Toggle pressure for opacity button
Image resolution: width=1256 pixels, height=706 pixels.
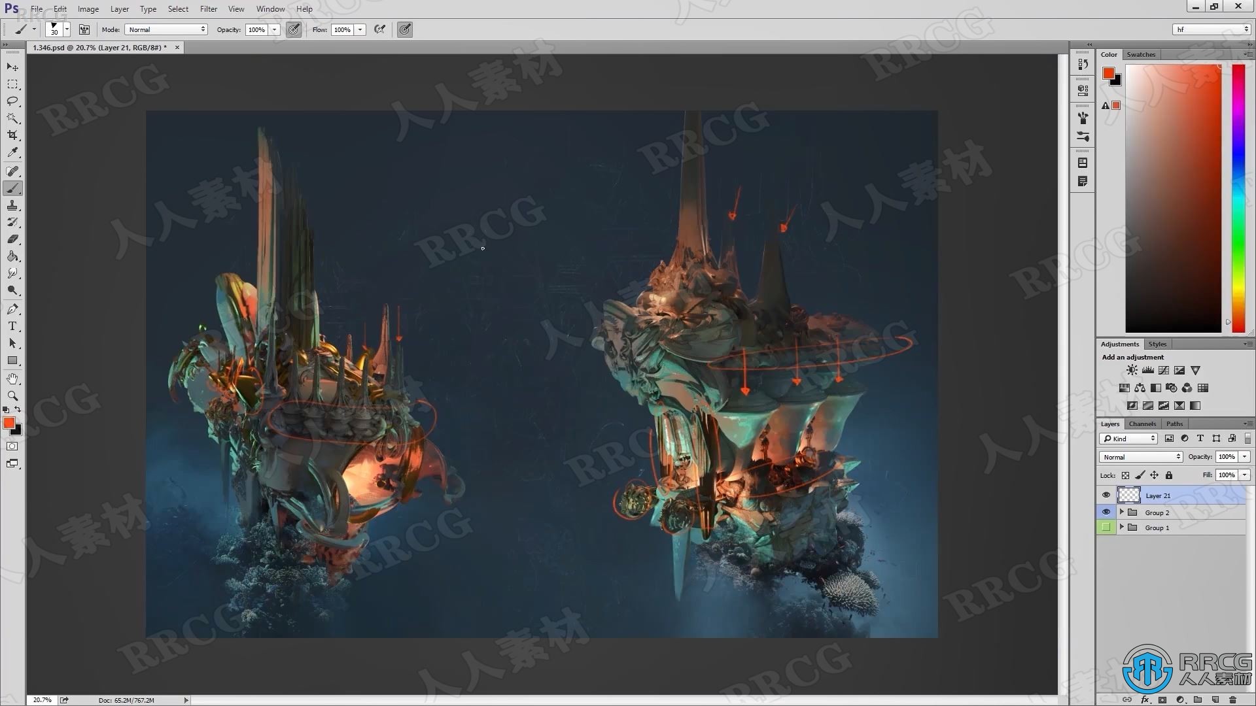point(294,29)
